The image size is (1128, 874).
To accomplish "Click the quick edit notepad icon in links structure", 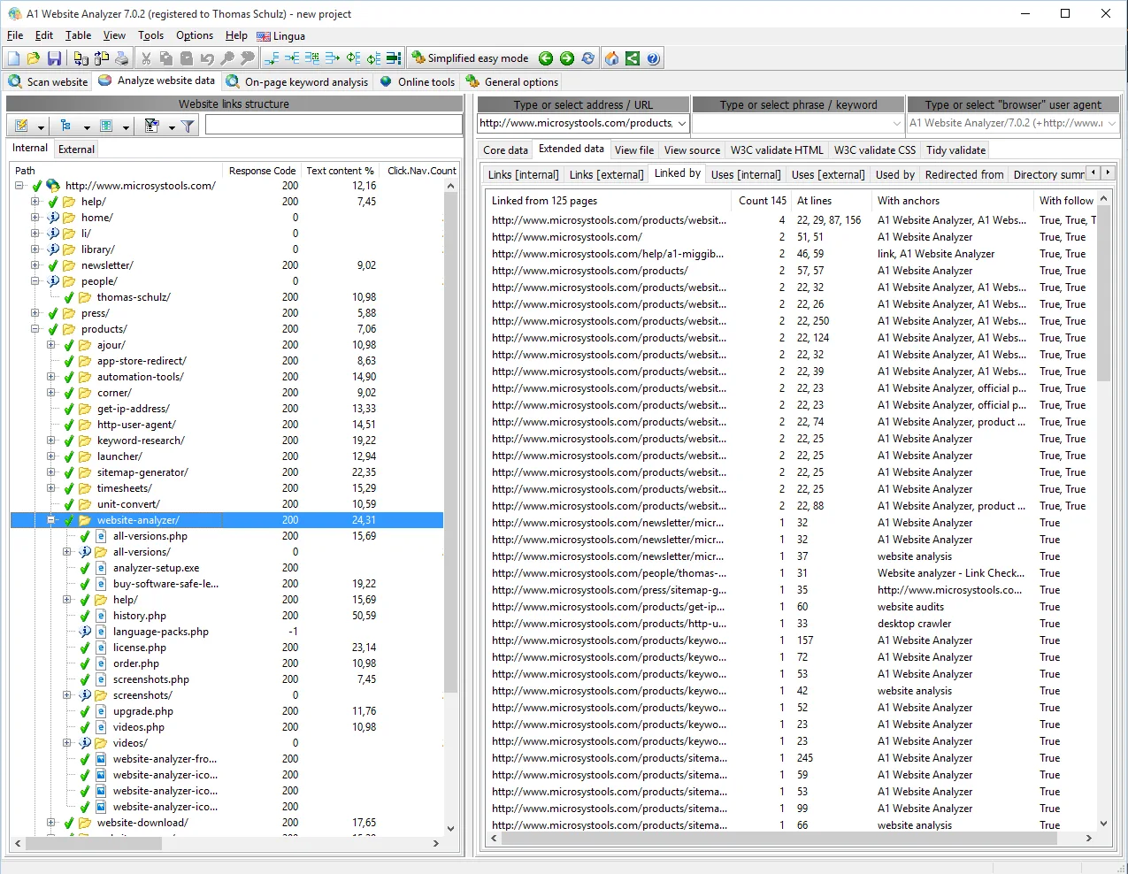I will (x=22, y=126).
